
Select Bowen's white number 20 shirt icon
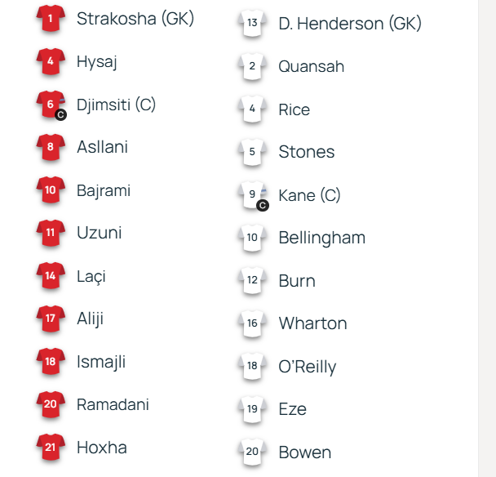[252, 452]
